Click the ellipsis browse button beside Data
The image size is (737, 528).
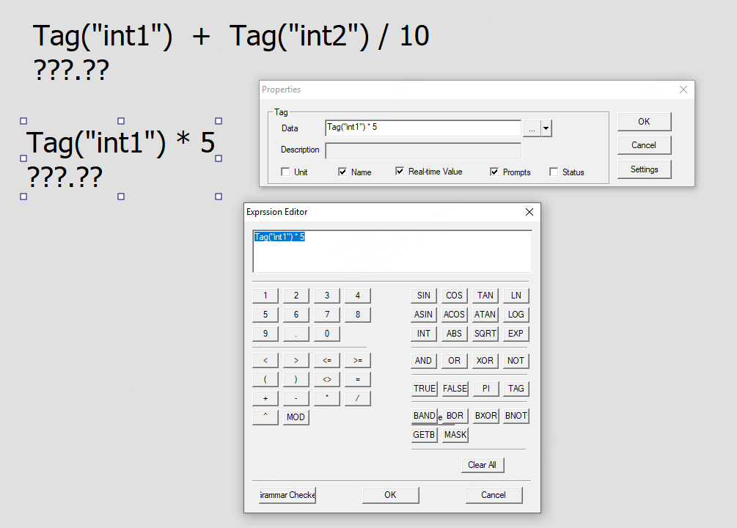532,128
